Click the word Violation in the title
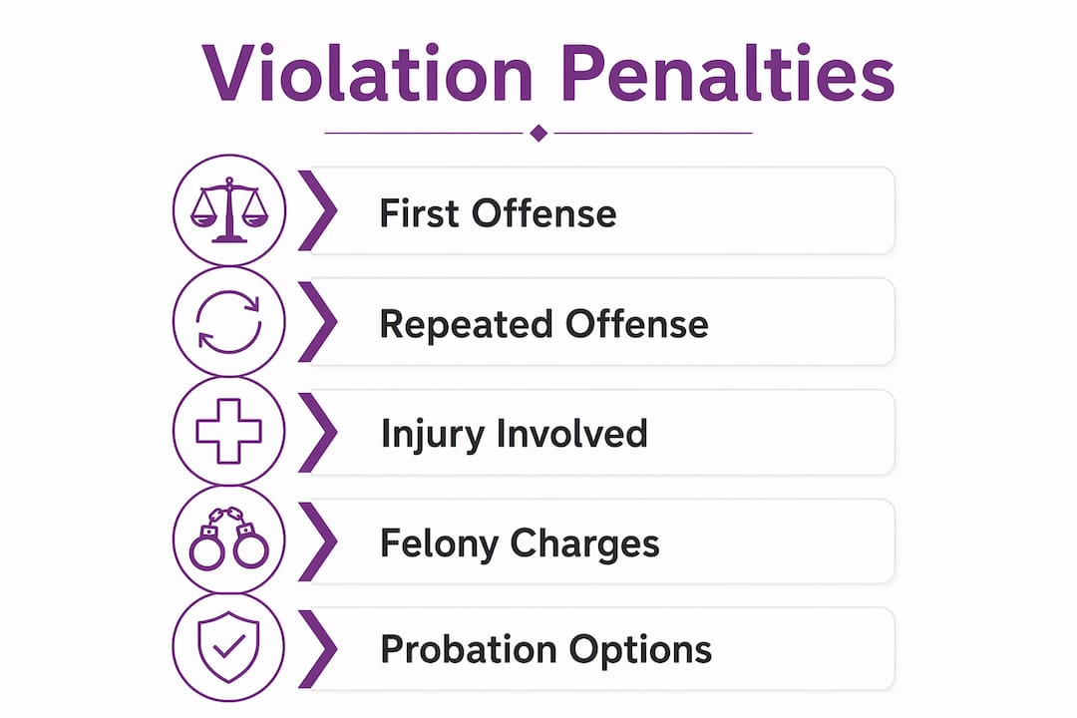Screen dimensions: 1077x718 367,73
